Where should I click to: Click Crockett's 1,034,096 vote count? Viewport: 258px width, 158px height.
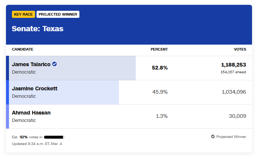point(234,92)
